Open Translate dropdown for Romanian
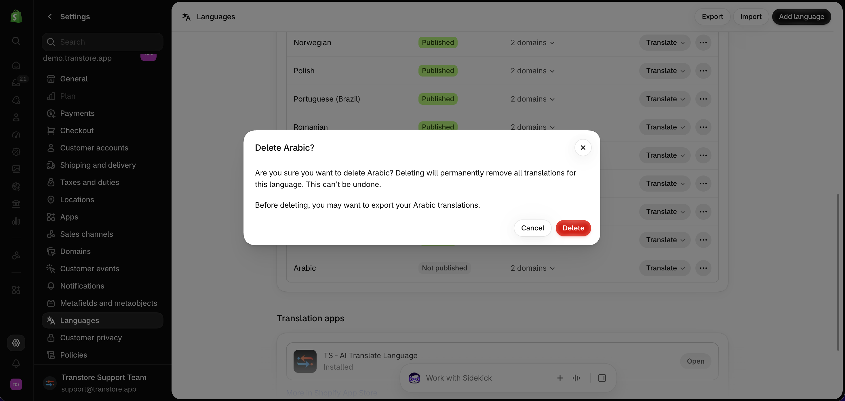This screenshot has height=401, width=845. (x=665, y=127)
